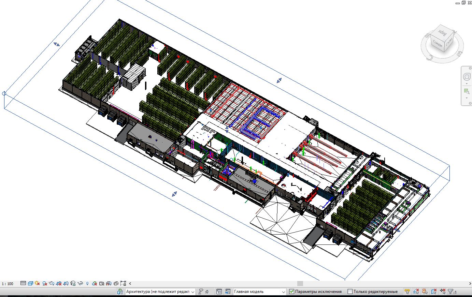472x297 pixels.
Task: Click Temporary View Properties icon
Action: [x=102, y=283]
